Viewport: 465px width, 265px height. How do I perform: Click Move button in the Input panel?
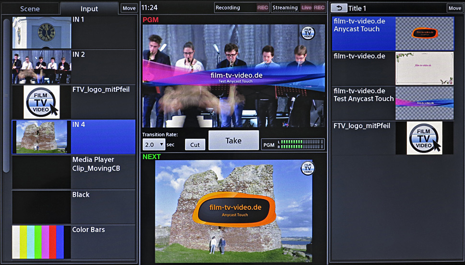pos(128,8)
